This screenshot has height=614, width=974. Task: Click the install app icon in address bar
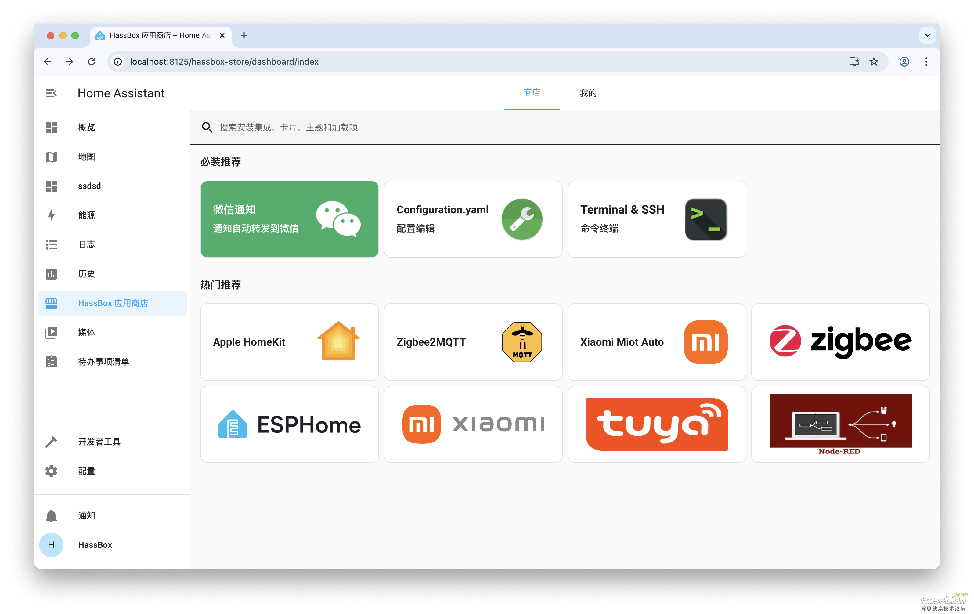(854, 61)
